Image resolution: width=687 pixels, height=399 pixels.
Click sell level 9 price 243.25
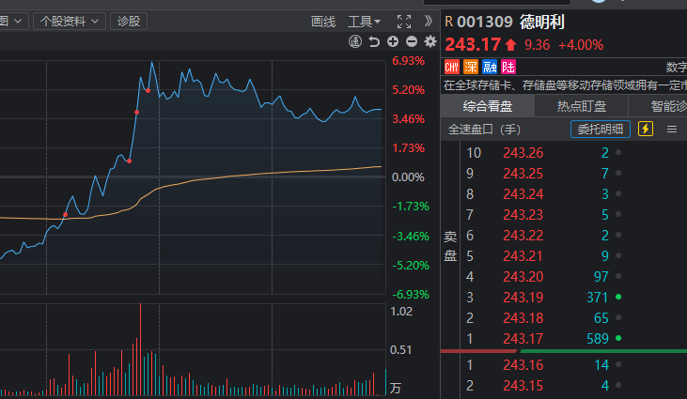pos(523,174)
